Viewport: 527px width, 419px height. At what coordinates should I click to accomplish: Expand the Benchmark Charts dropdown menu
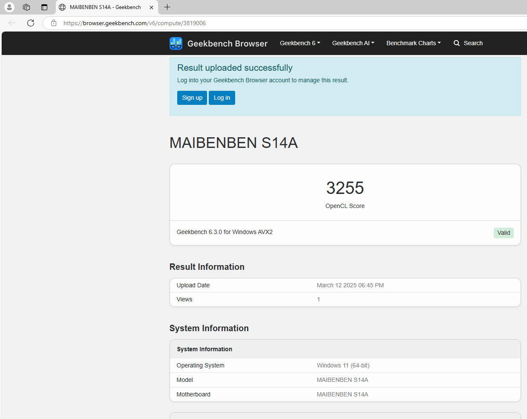click(x=414, y=43)
